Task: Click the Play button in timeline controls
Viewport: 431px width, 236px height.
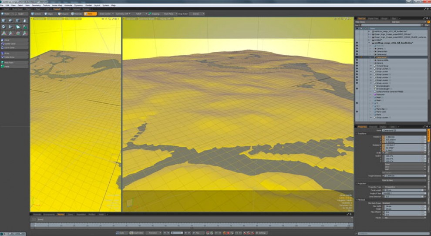Action: pyautogui.click(x=196, y=233)
